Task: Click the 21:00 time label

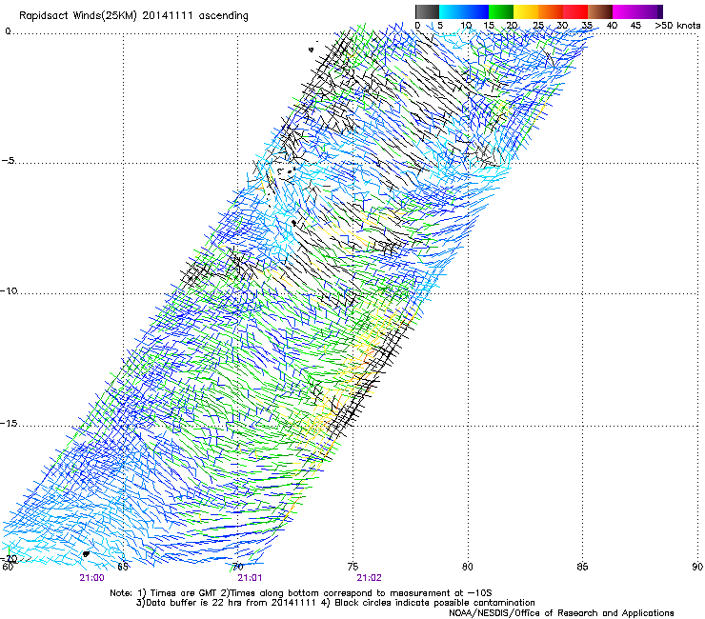Action: coord(91,578)
